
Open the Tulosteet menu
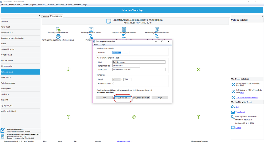coord(25,4)
